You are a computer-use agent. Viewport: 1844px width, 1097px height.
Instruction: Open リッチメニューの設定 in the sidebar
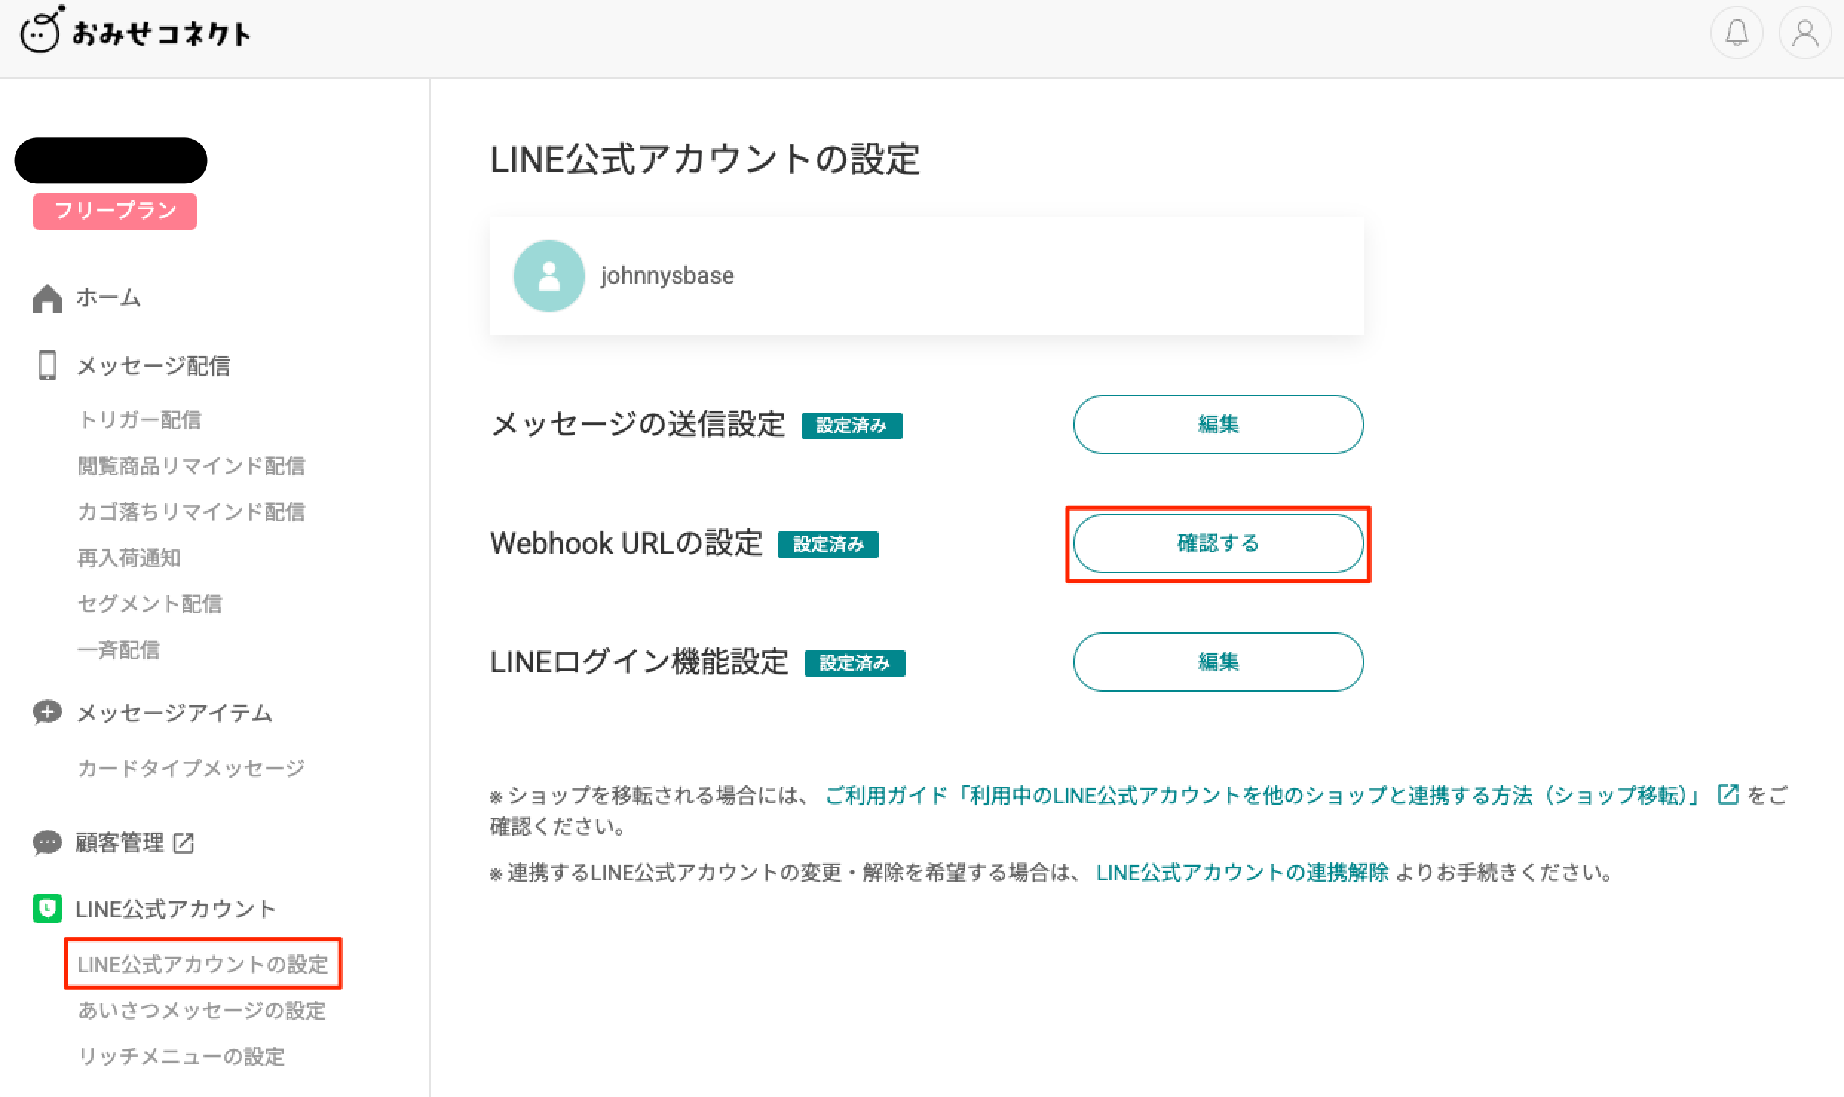coord(180,1057)
